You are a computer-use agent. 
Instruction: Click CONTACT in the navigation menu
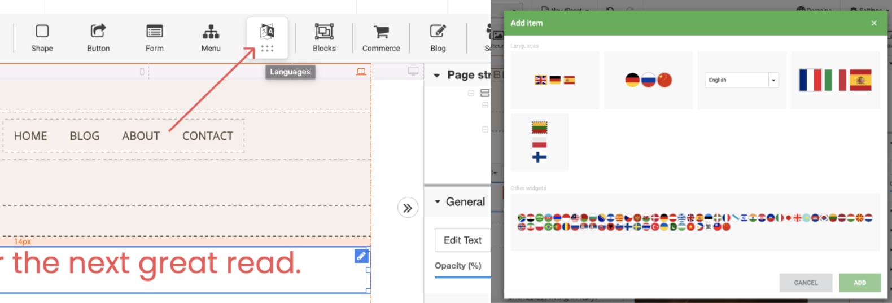pyautogui.click(x=208, y=136)
